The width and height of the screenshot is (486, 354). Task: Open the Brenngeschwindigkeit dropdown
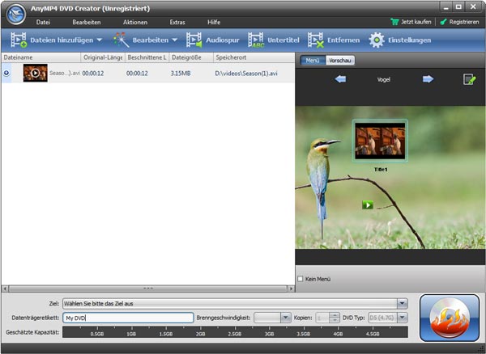(x=285, y=318)
